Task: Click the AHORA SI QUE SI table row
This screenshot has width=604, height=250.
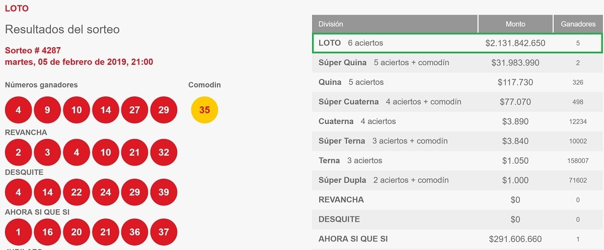Action: pos(457,239)
